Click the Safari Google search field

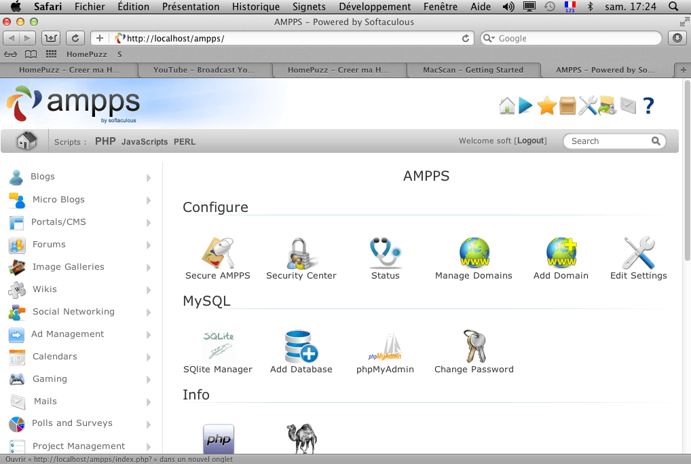571,38
